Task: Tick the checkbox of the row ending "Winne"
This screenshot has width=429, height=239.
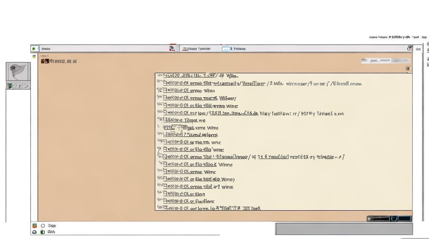Action: tap(166, 164)
